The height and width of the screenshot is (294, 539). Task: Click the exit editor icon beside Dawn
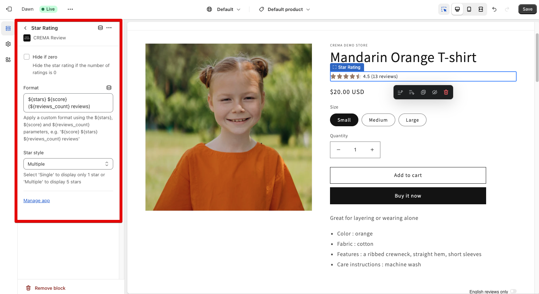pyautogui.click(x=9, y=9)
